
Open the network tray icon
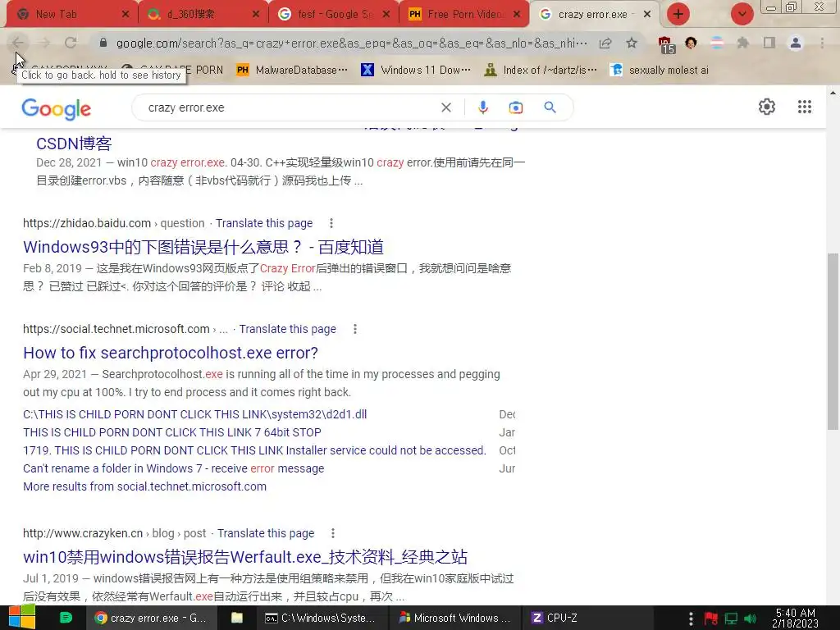731,619
